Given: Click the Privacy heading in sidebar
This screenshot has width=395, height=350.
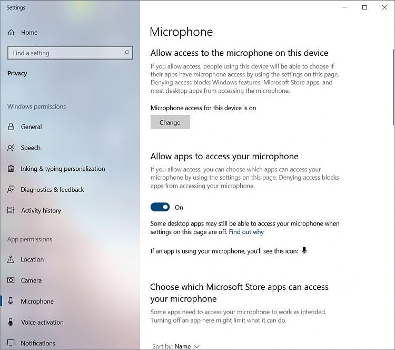Looking at the screenshot, I should click(x=17, y=73).
